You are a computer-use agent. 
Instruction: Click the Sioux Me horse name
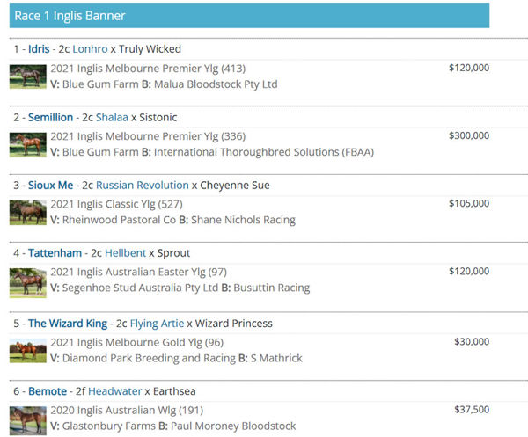[x=51, y=186]
